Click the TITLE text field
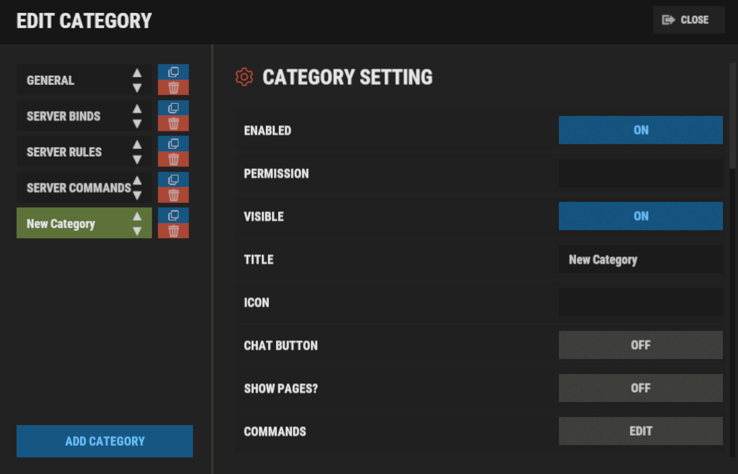738x474 pixels. tap(640, 260)
